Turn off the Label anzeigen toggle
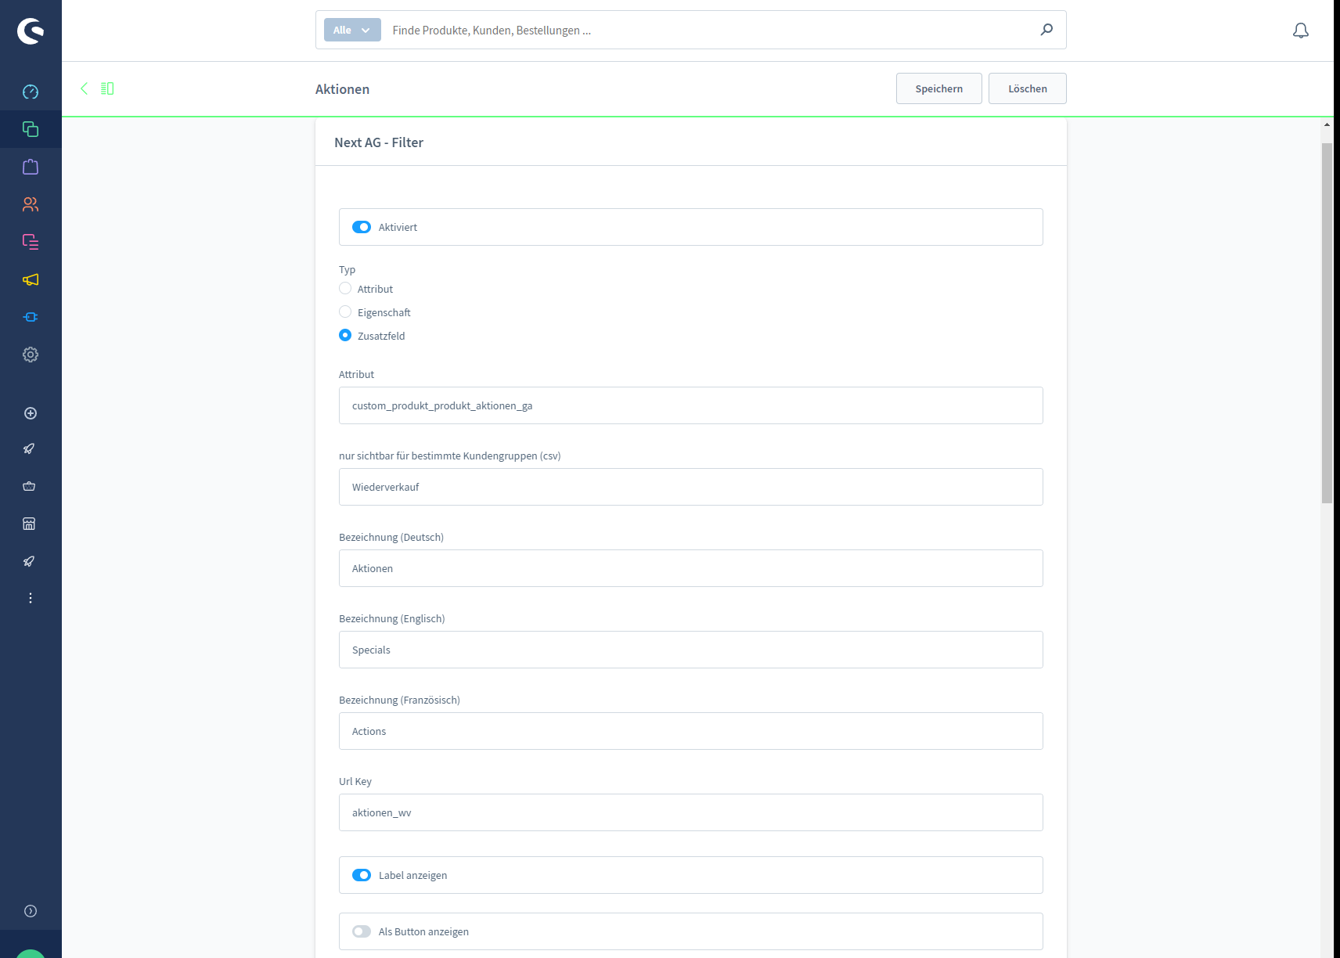Viewport: 1340px width, 958px height. (x=362, y=875)
